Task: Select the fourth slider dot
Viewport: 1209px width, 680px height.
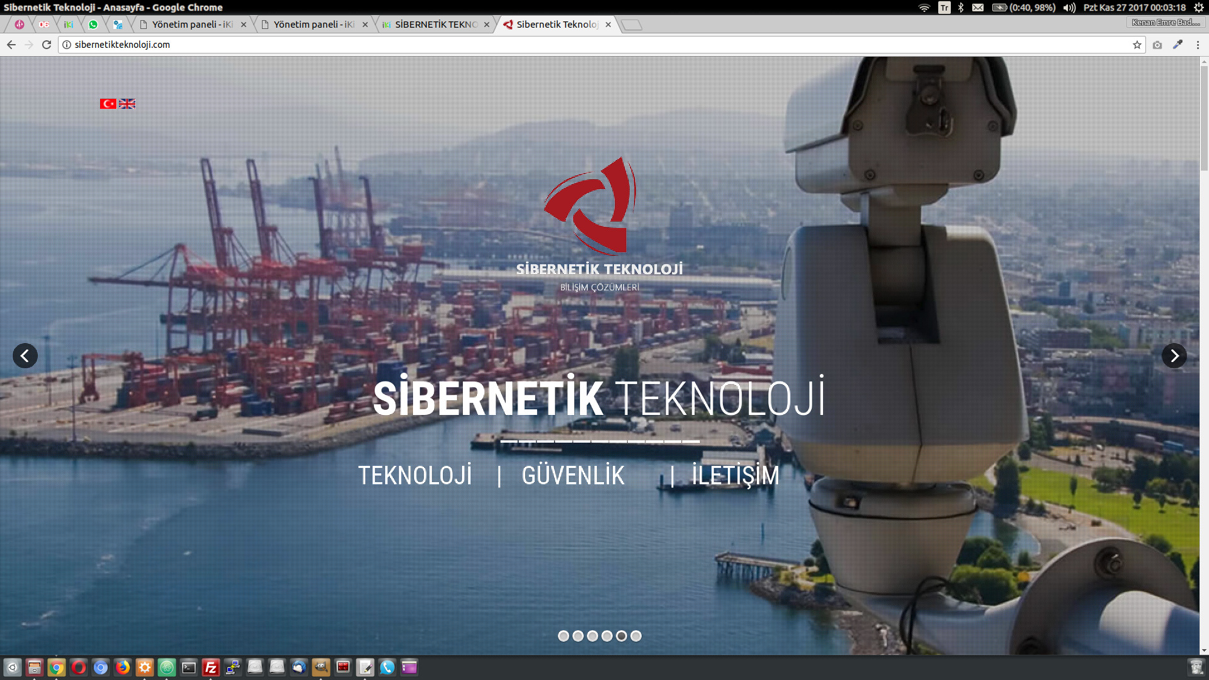Action: pyautogui.click(x=607, y=636)
